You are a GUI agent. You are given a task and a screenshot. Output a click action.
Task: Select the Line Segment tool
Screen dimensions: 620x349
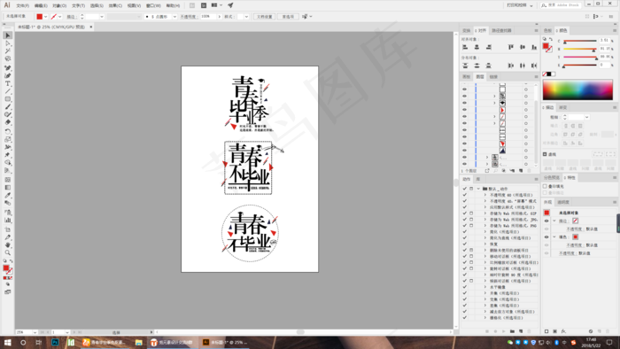click(7, 91)
